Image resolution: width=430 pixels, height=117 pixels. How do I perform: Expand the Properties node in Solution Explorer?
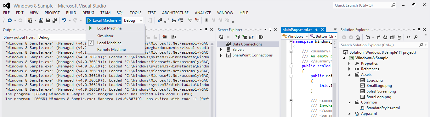pyautogui.click(x=349, y=63)
